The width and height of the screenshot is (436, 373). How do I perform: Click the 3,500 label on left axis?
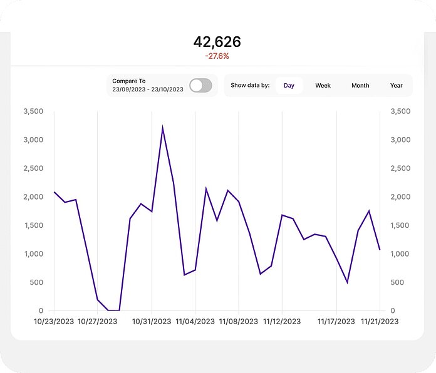pos(33,111)
